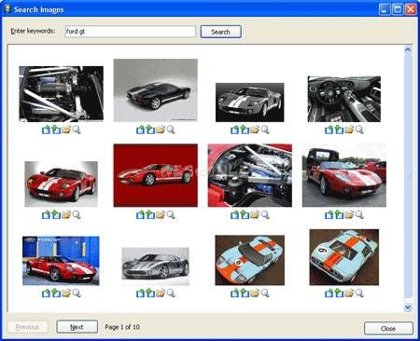The image size is (420, 341).
Task: Click up-arrow icon under red GT on white studio backdrop
Action: coord(46,214)
